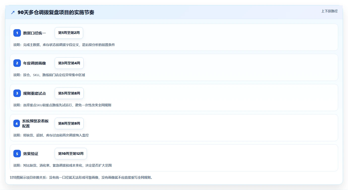Click the arrow icon beside the title
The image size is (348, 190).
(13, 12)
